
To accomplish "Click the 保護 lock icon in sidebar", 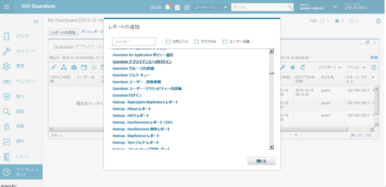I will tap(7, 126).
